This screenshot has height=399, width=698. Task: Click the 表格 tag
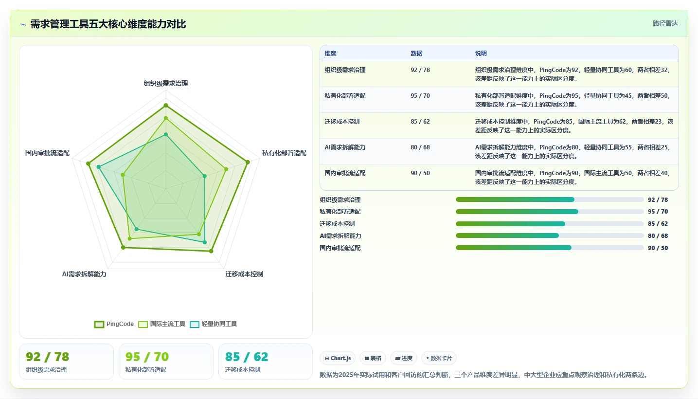(x=373, y=358)
